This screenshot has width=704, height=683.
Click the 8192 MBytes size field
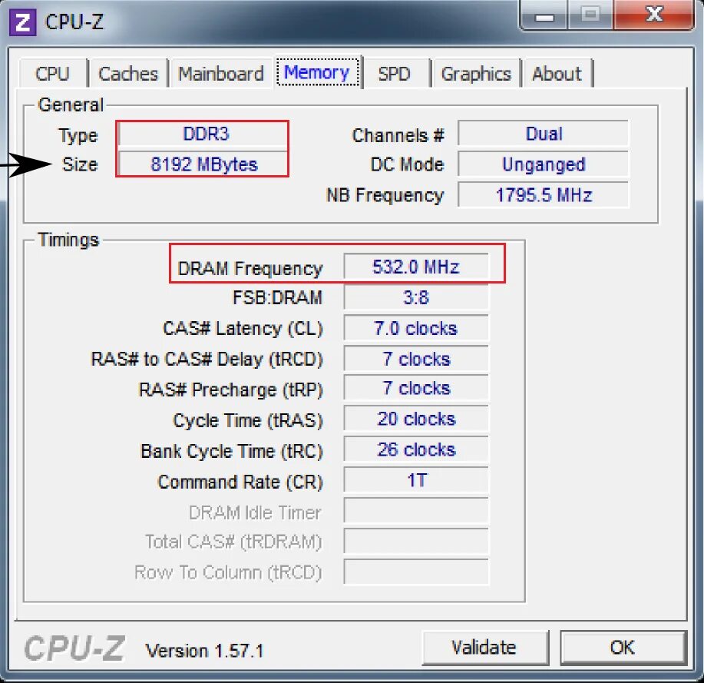tap(203, 164)
